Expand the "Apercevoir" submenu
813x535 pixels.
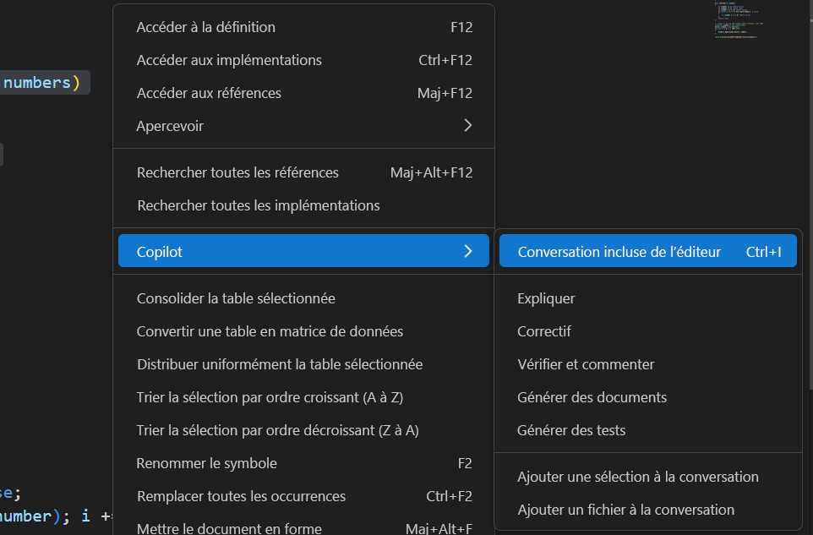click(x=171, y=125)
